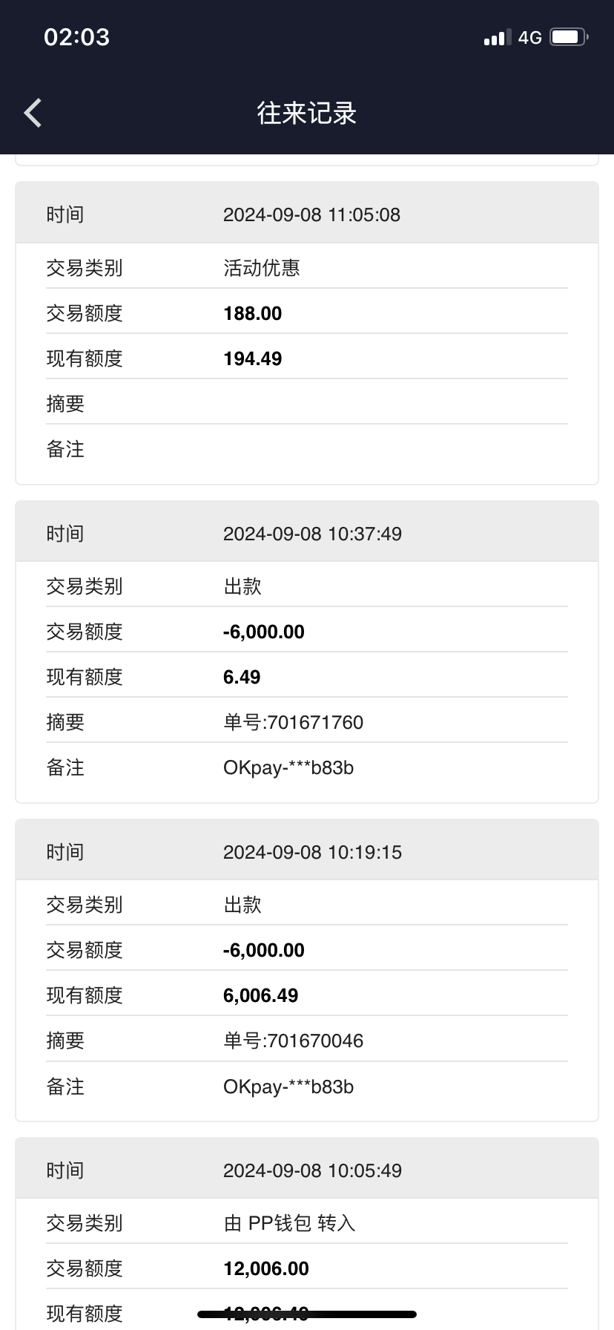614x1330 pixels.
Task: Tap order number 单号:701671760
Action: (x=293, y=722)
